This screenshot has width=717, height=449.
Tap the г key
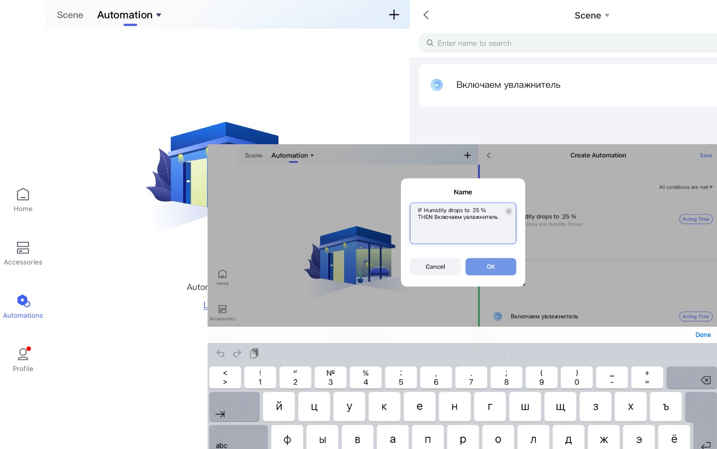point(490,407)
